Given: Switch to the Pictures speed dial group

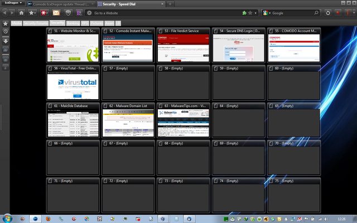Looking at the screenshot, I should click(x=97, y=23).
